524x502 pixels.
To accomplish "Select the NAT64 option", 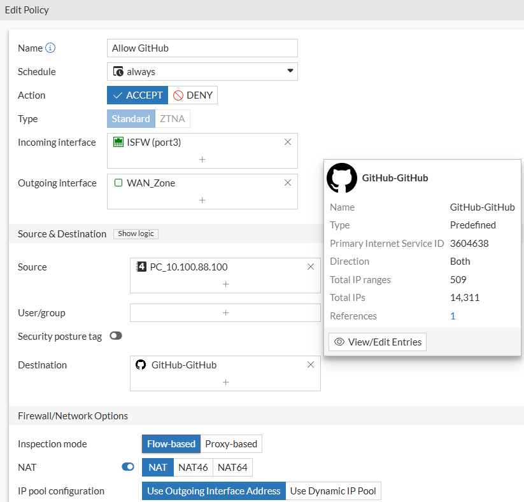I will [232, 466].
